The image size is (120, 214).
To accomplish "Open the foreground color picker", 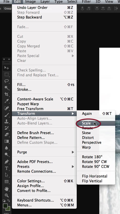I will click(5, 206).
